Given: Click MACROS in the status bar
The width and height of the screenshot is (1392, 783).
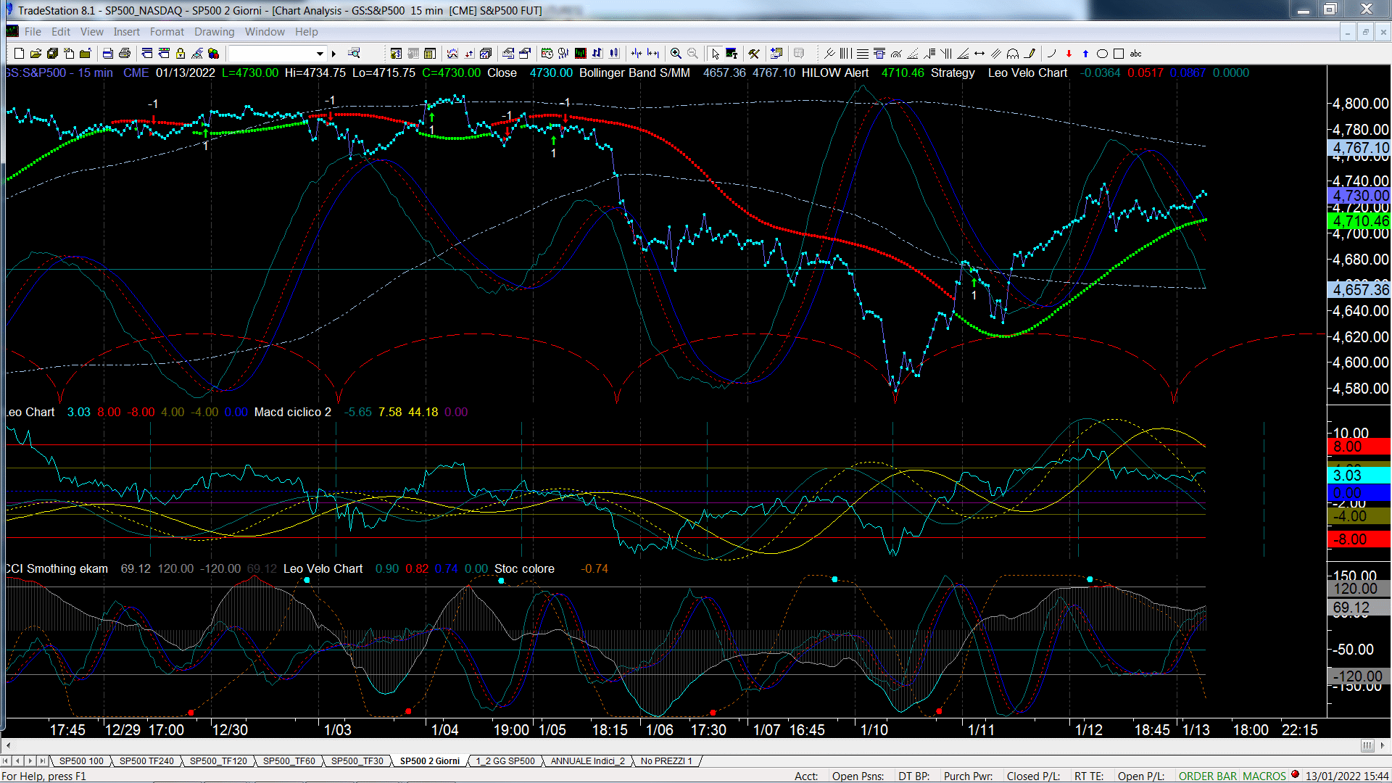Looking at the screenshot, I should pos(1264,776).
